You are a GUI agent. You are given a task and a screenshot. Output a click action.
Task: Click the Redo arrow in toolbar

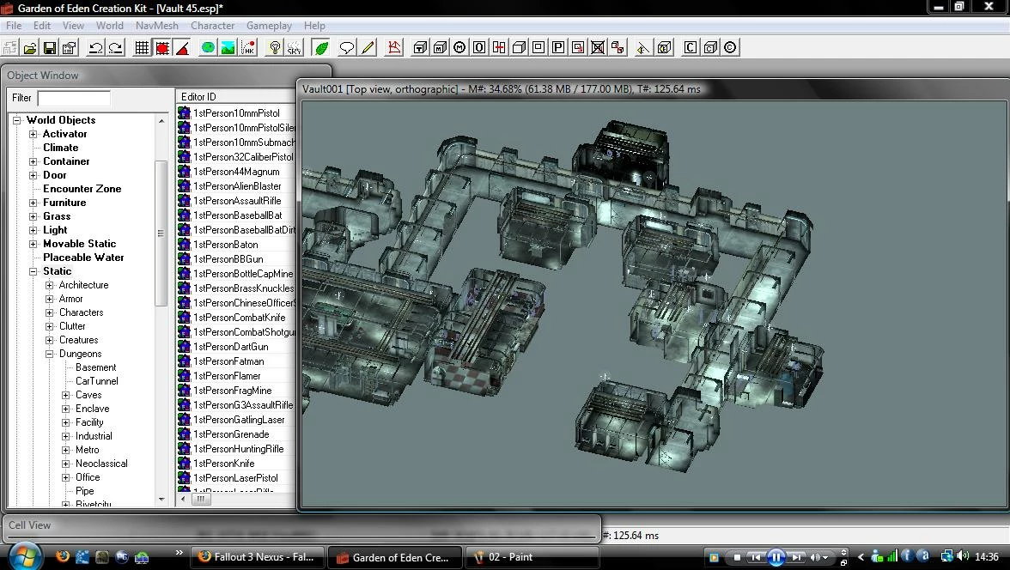click(x=116, y=48)
